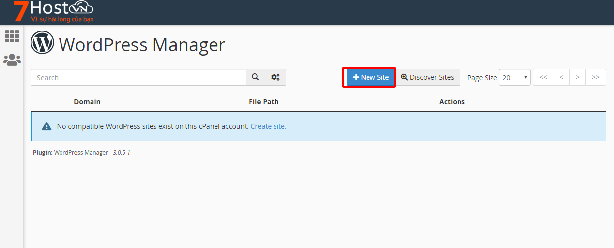Click the Page Size label
The width and height of the screenshot is (614, 248).
(x=482, y=78)
